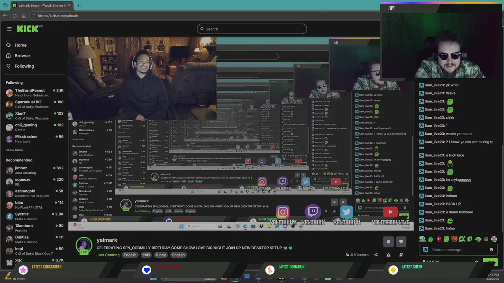This screenshot has height=283, width=504.
Task: Click Sam_live23's 'watch ya mouth' chat message
Action: pos(445,134)
